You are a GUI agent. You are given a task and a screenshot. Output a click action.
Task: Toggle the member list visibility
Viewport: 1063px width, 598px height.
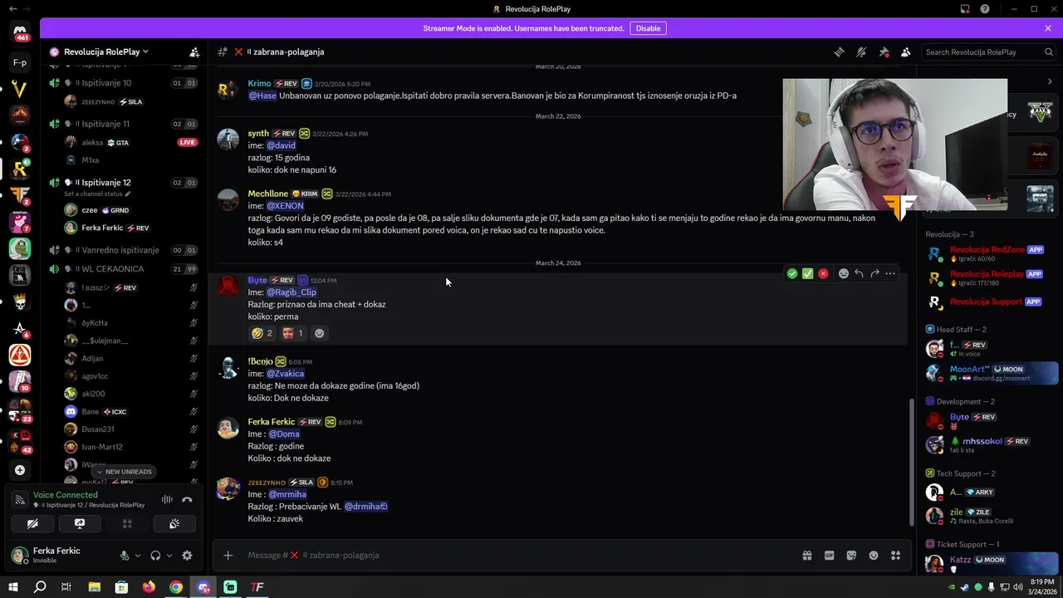[x=906, y=51]
